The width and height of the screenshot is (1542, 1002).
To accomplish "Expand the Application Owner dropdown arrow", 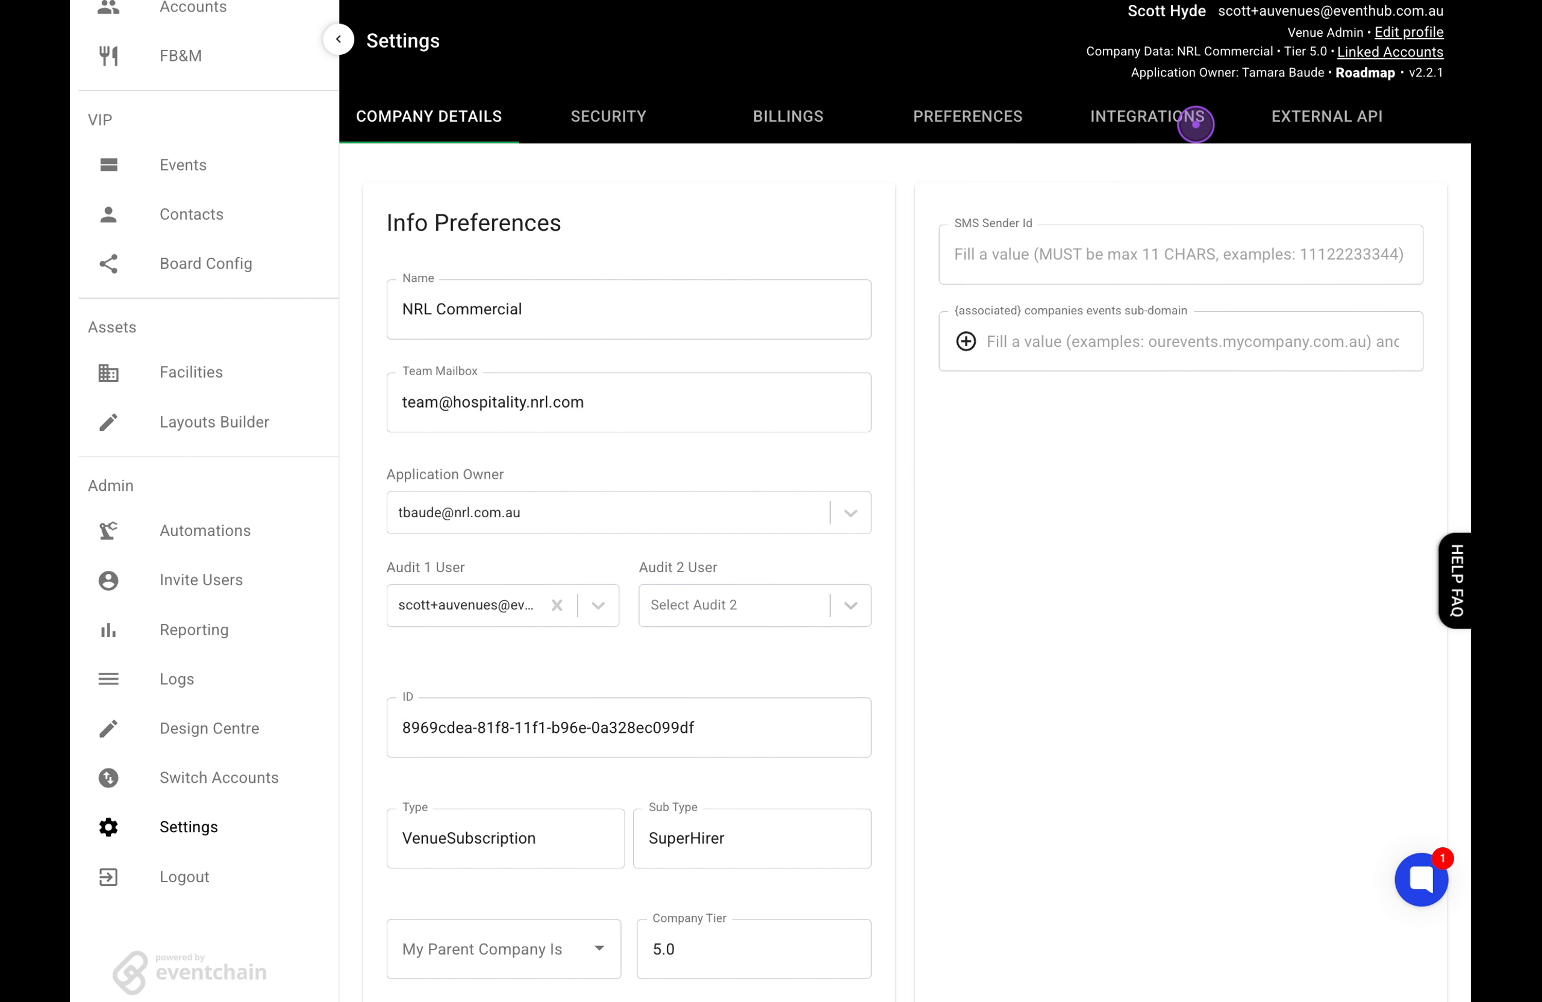I will tap(850, 513).
